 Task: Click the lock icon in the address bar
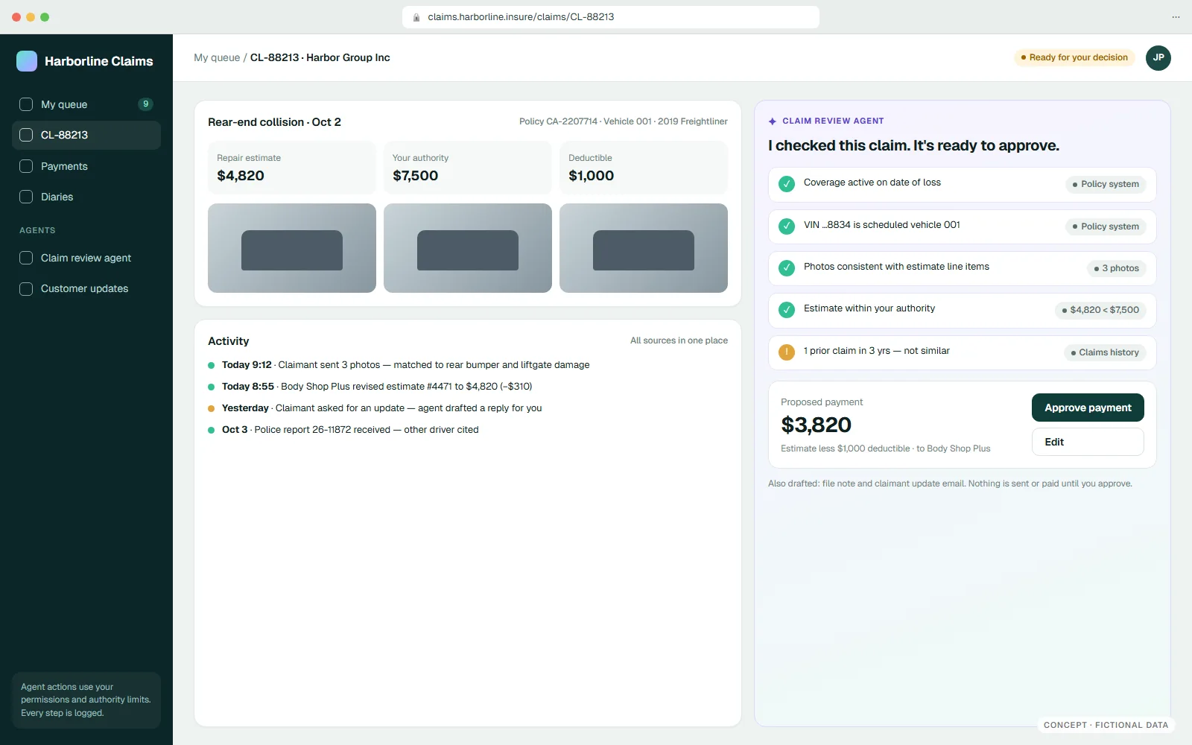[416, 17]
